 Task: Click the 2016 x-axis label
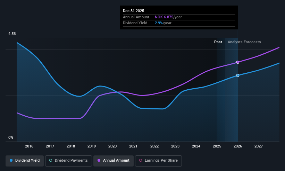[x=29, y=146]
